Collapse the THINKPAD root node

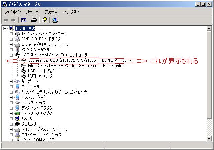(x=5, y=28)
